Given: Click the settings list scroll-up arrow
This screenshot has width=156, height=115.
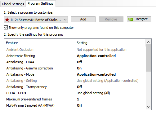Looking at the screenshot, I should (x=148, y=42).
